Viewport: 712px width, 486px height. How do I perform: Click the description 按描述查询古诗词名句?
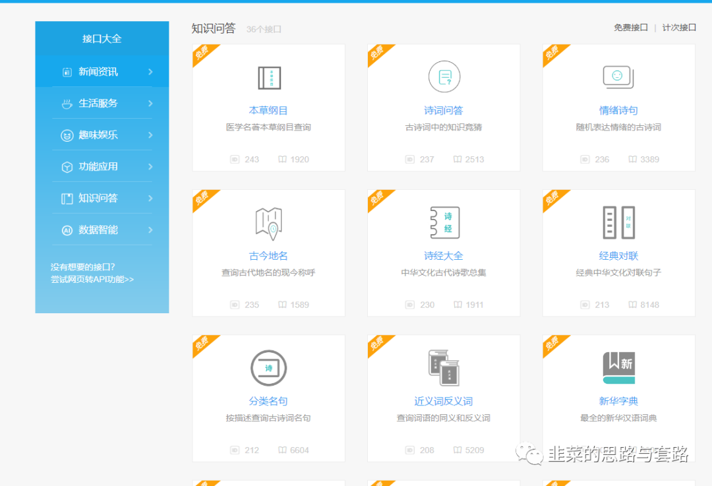click(268, 418)
